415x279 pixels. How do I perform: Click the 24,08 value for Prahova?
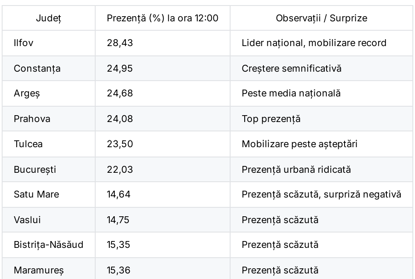pyautogui.click(x=120, y=119)
